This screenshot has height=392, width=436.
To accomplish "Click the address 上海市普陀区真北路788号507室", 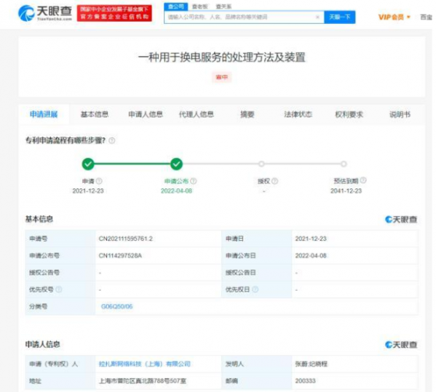I will (143, 381).
